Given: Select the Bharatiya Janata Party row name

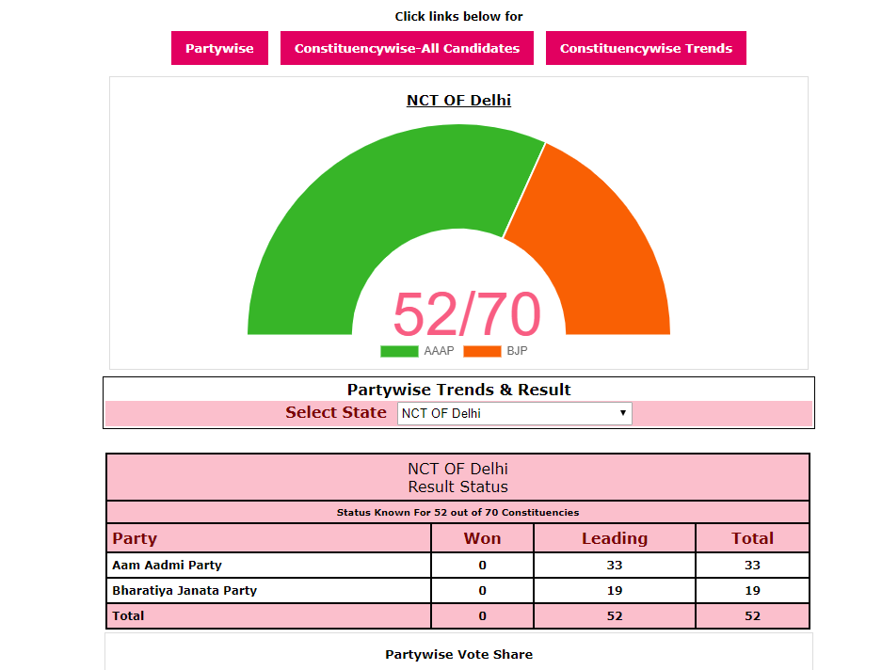Looking at the screenshot, I should (184, 591).
